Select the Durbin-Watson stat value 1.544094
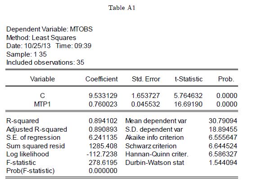The width and height of the screenshot is (257, 182). (x=223, y=163)
